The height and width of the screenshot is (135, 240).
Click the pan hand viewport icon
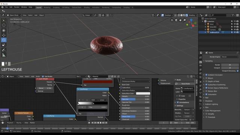click(x=180, y=20)
